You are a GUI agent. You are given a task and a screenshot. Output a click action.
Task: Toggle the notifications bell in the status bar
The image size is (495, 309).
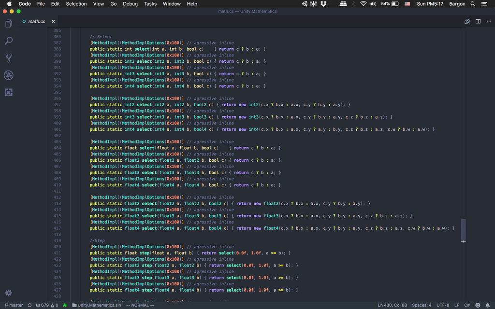488,305
